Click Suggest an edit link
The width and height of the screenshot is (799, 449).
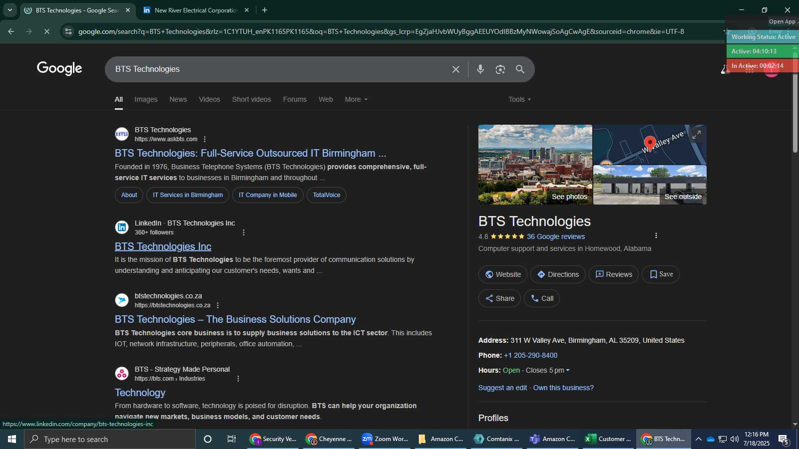click(x=502, y=388)
